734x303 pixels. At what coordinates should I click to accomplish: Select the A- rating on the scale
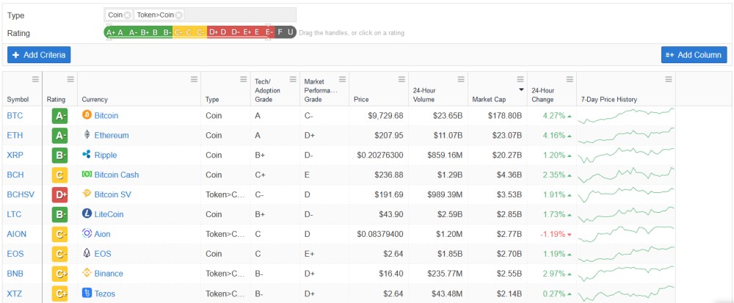pos(133,32)
